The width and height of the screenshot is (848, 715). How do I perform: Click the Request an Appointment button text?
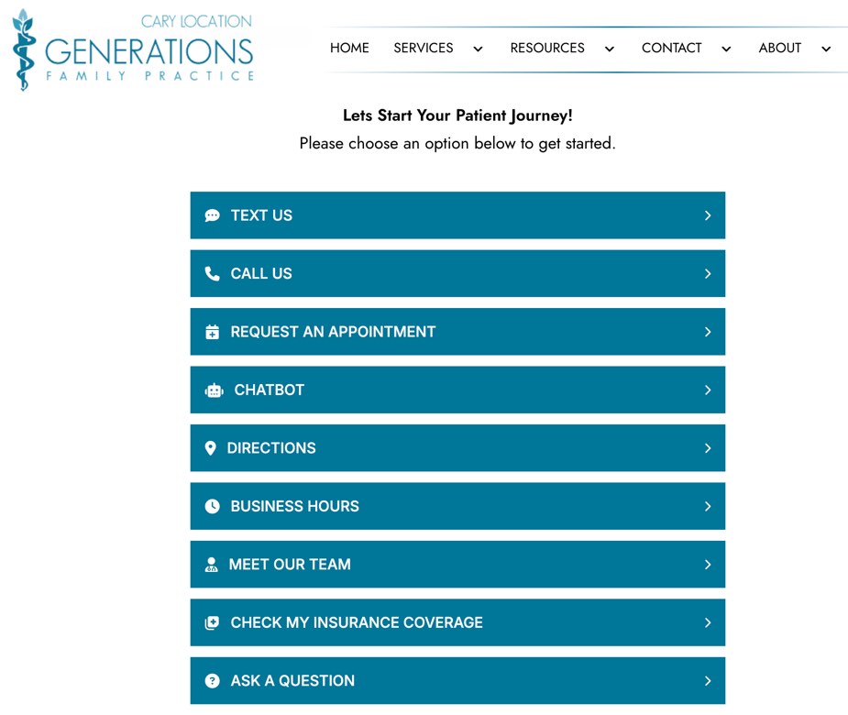click(x=333, y=332)
